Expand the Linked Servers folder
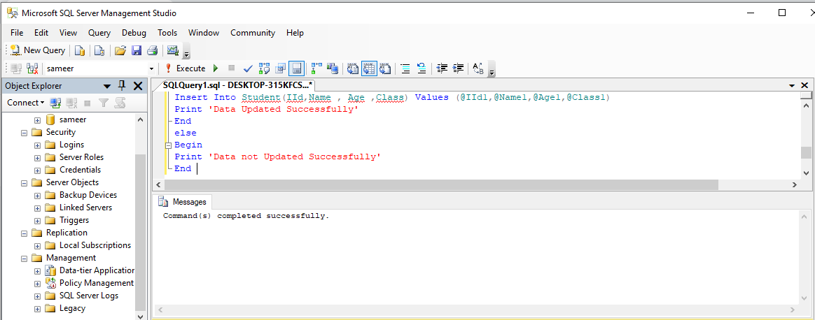This screenshot has width=815, height=320. click(37, 208)
